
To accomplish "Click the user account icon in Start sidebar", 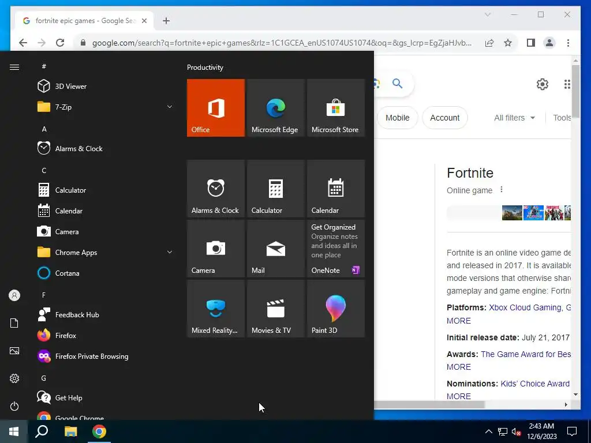I will [x=14, y=295].
